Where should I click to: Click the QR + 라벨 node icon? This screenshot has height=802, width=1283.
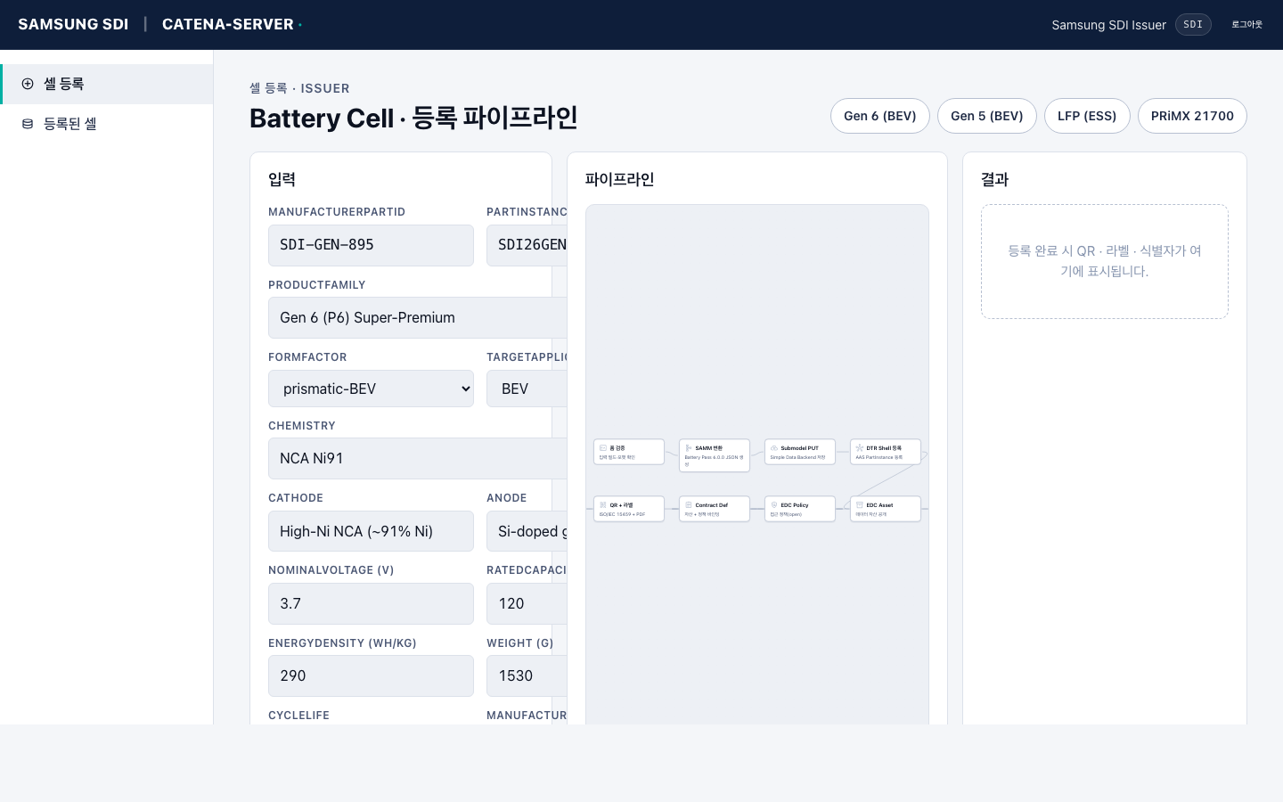603,505
